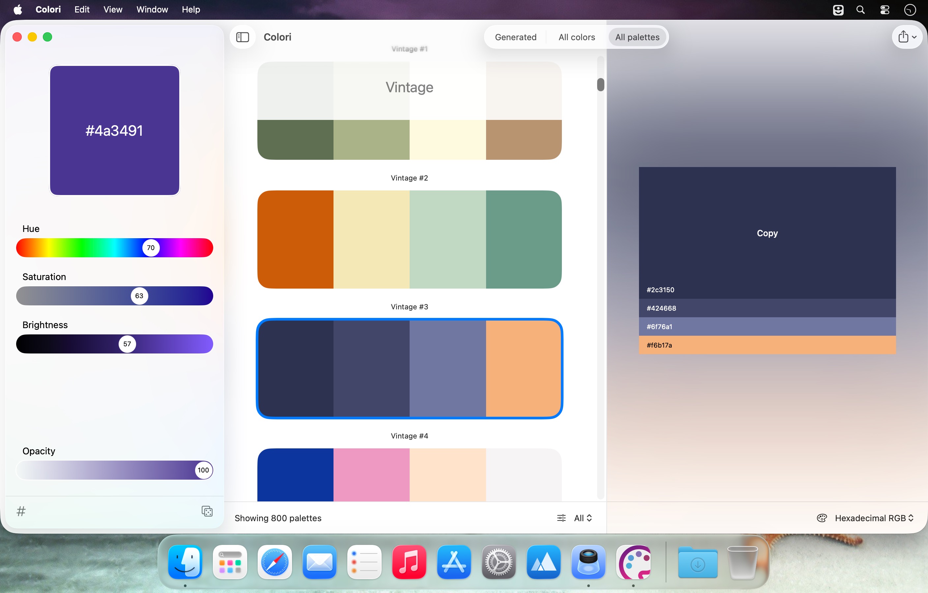Open Spotlight search in menu bar

[860, 10]
